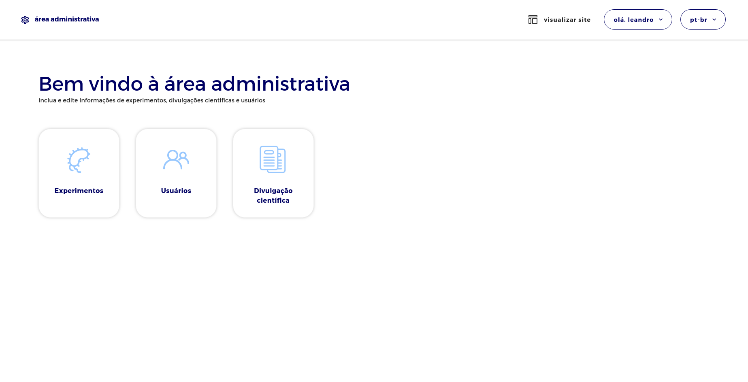Open the visualizar site link
The image size is (748, 382).
click(x=567, y=20)
